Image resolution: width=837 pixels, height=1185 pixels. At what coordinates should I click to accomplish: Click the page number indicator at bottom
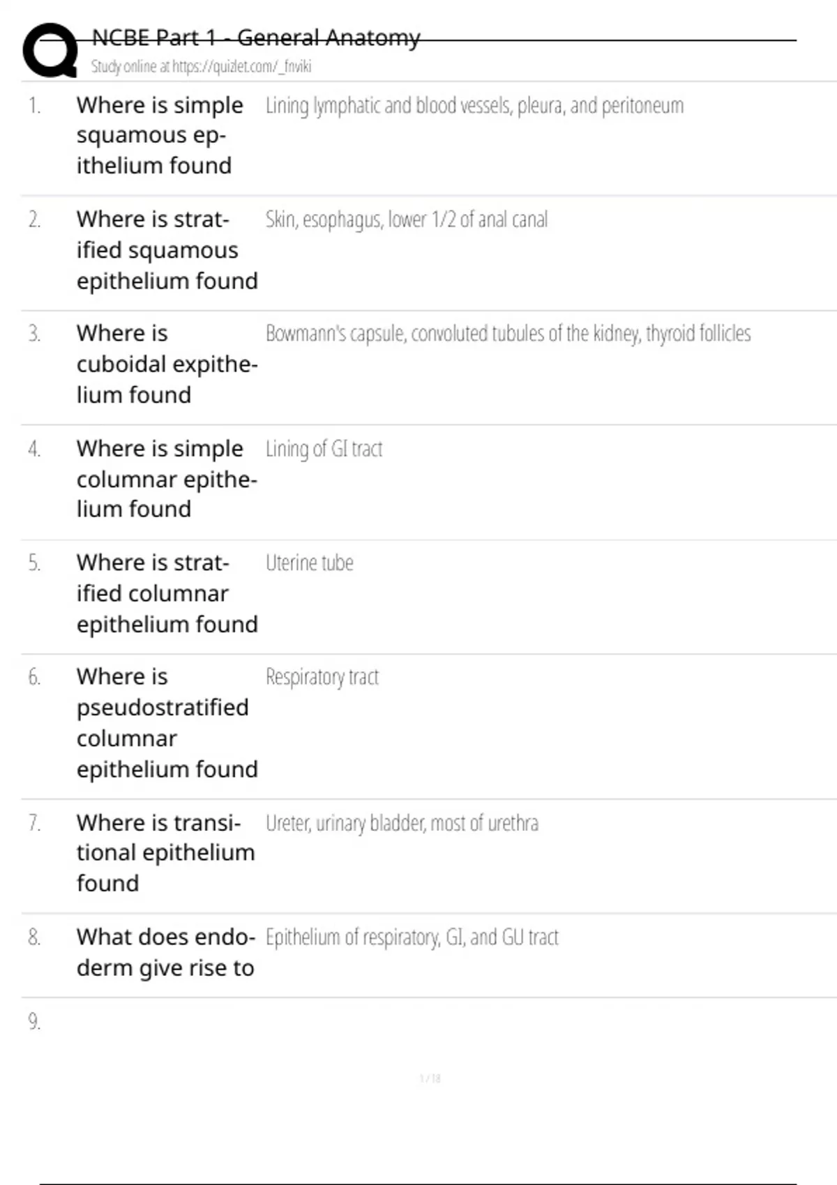coord(430,1078)
